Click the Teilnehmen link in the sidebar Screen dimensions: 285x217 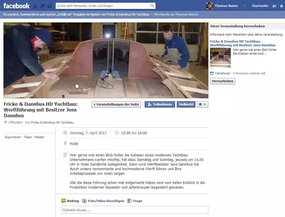222,73
